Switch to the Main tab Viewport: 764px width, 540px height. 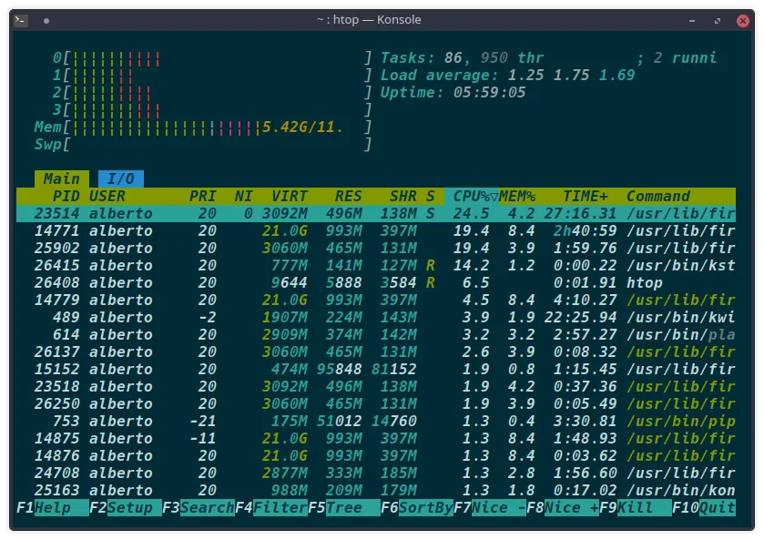pos(60,178)
